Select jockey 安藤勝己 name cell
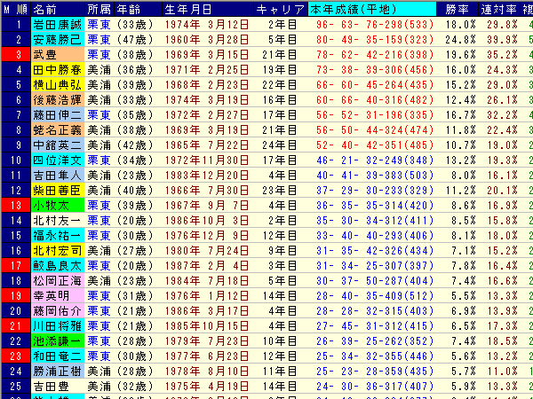This screenshot has width=533, height=399. coord(57,39)
